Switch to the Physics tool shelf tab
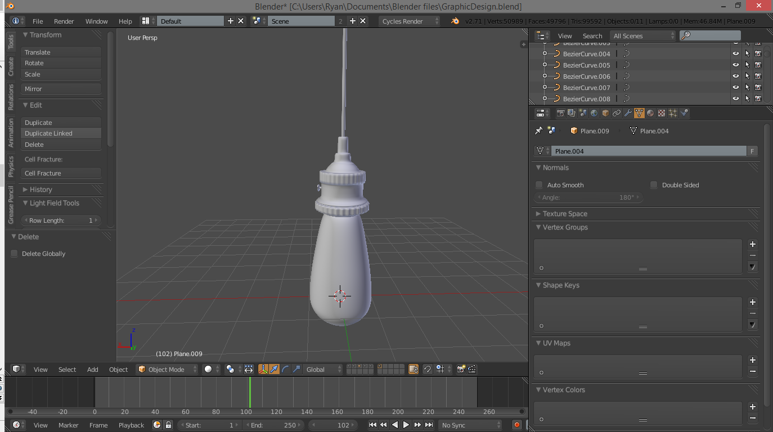The height and width of the screenshot is (432, 773). 11,166
